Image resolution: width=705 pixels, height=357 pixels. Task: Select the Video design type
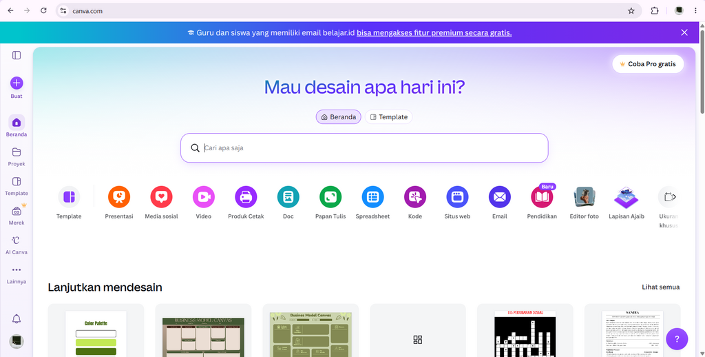(204, 196)
